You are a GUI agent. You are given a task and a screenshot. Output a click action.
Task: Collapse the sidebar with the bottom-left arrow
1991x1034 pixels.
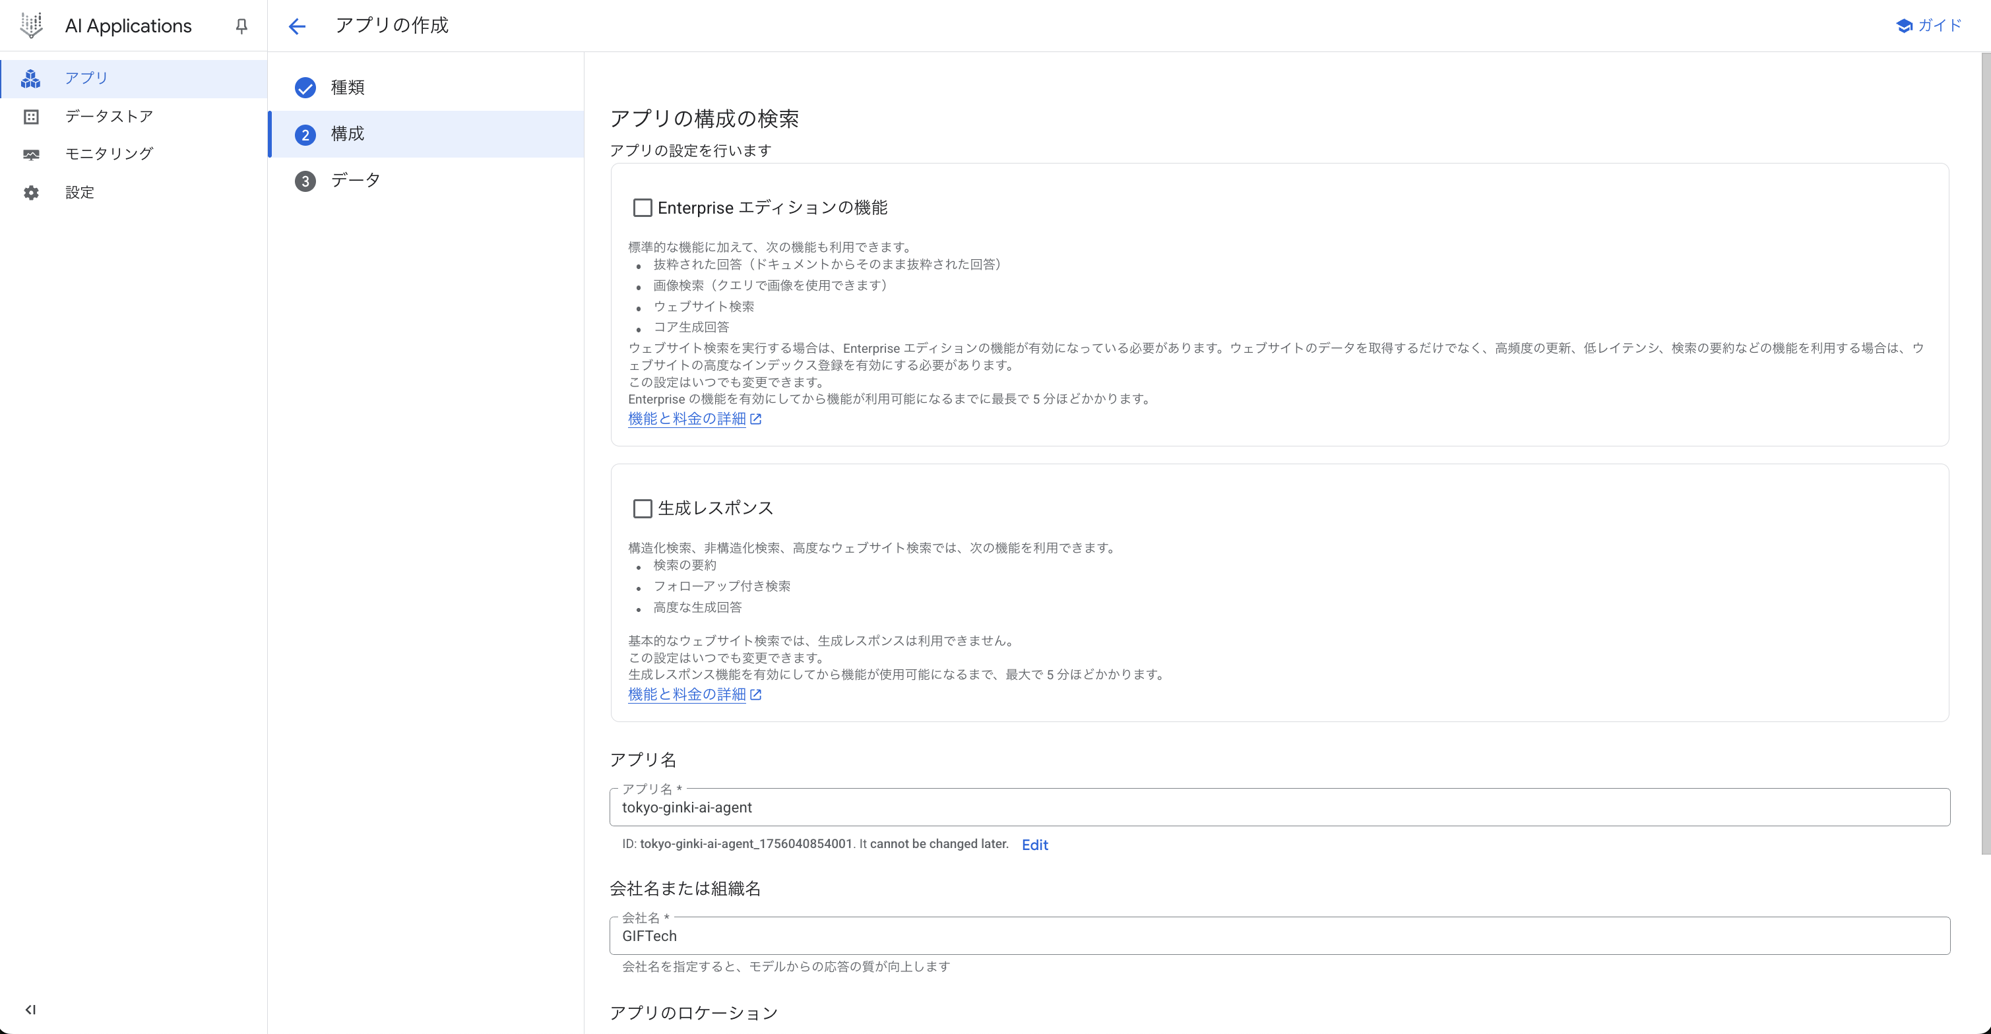(31, 1009)
